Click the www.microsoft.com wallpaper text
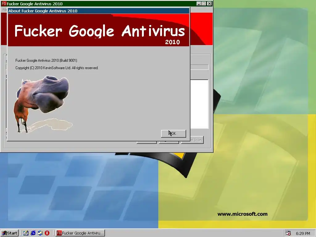 click(x=243, y=214)
